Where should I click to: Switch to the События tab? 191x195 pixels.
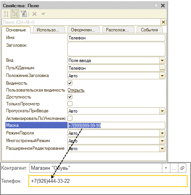tap(149, 30)
